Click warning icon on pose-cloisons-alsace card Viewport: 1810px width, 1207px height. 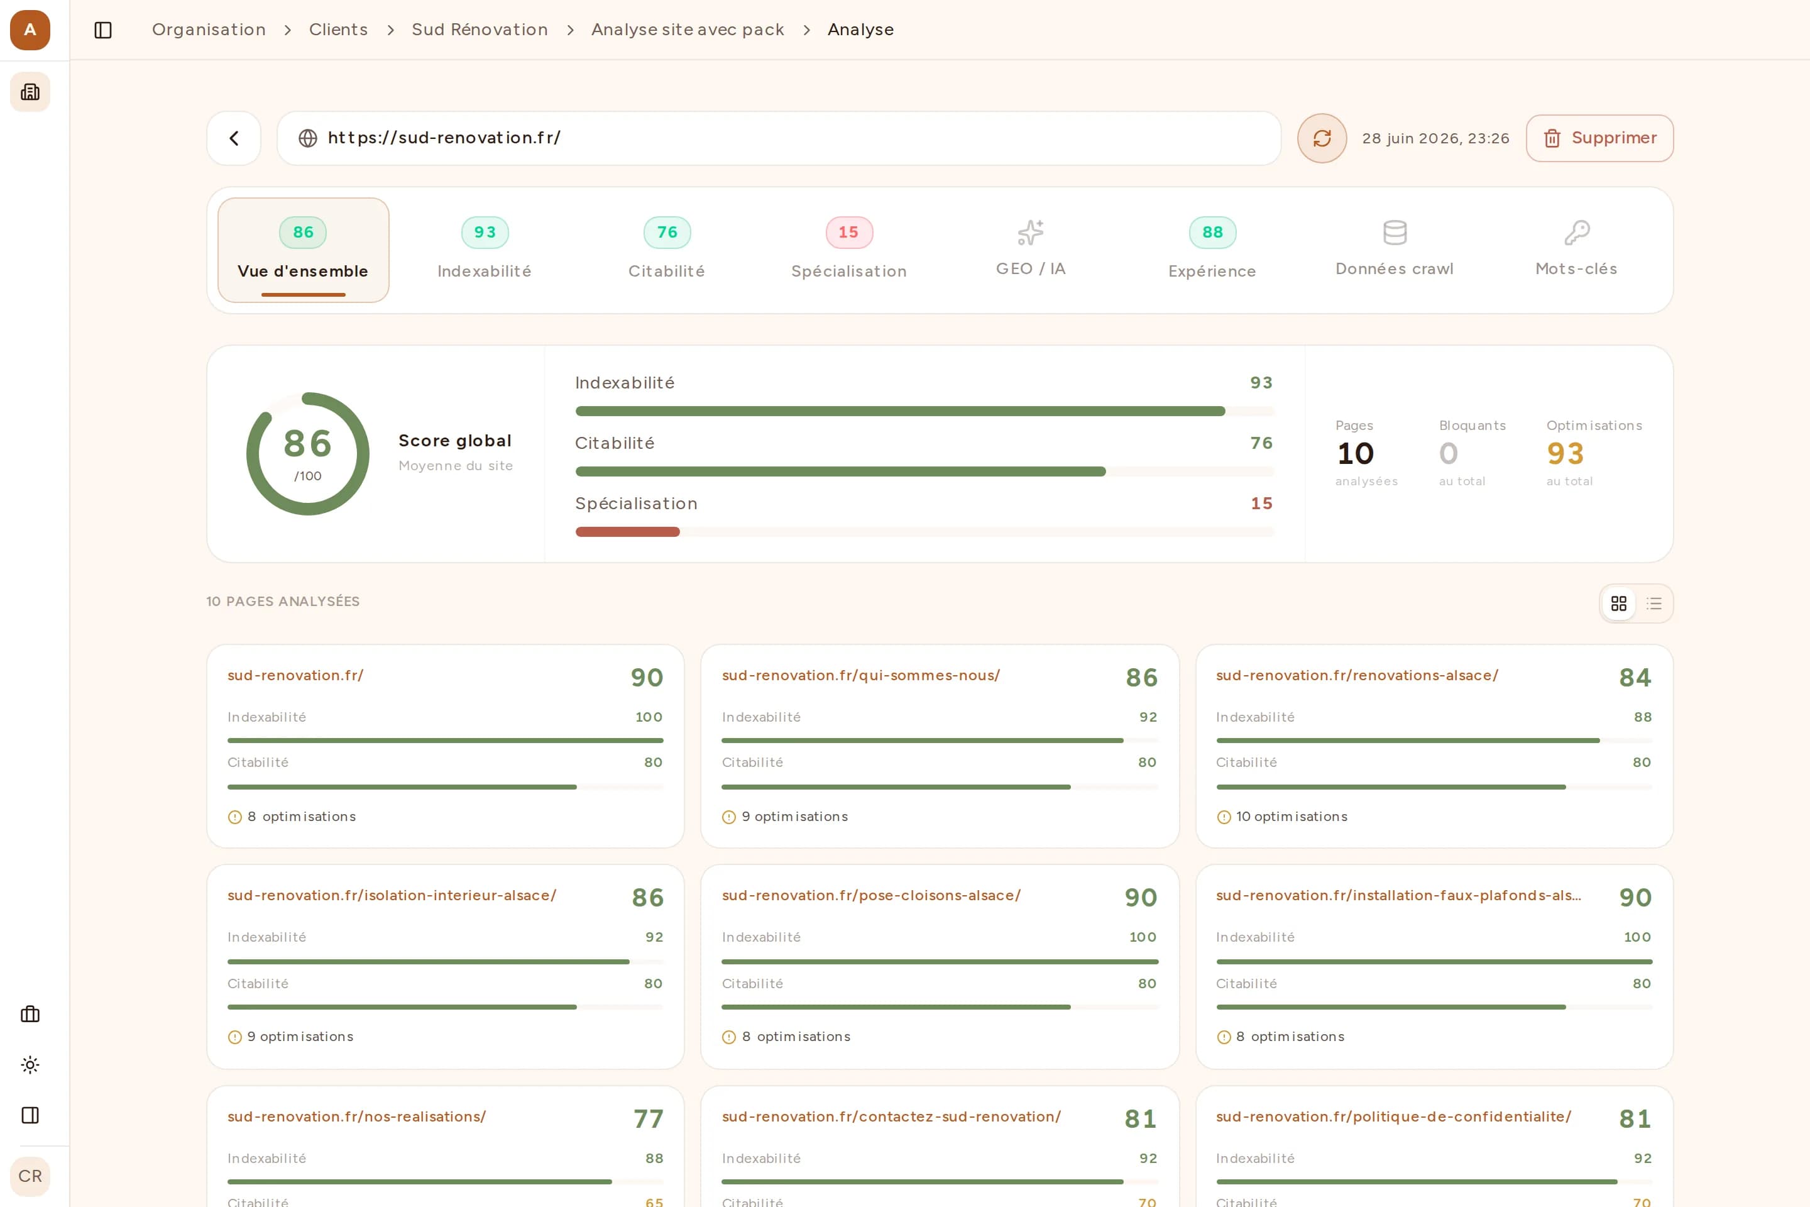coord(729,1037)
